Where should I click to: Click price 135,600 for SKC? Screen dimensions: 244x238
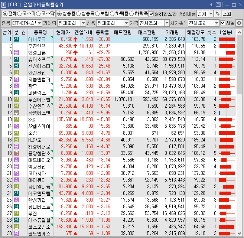(64, 120)
